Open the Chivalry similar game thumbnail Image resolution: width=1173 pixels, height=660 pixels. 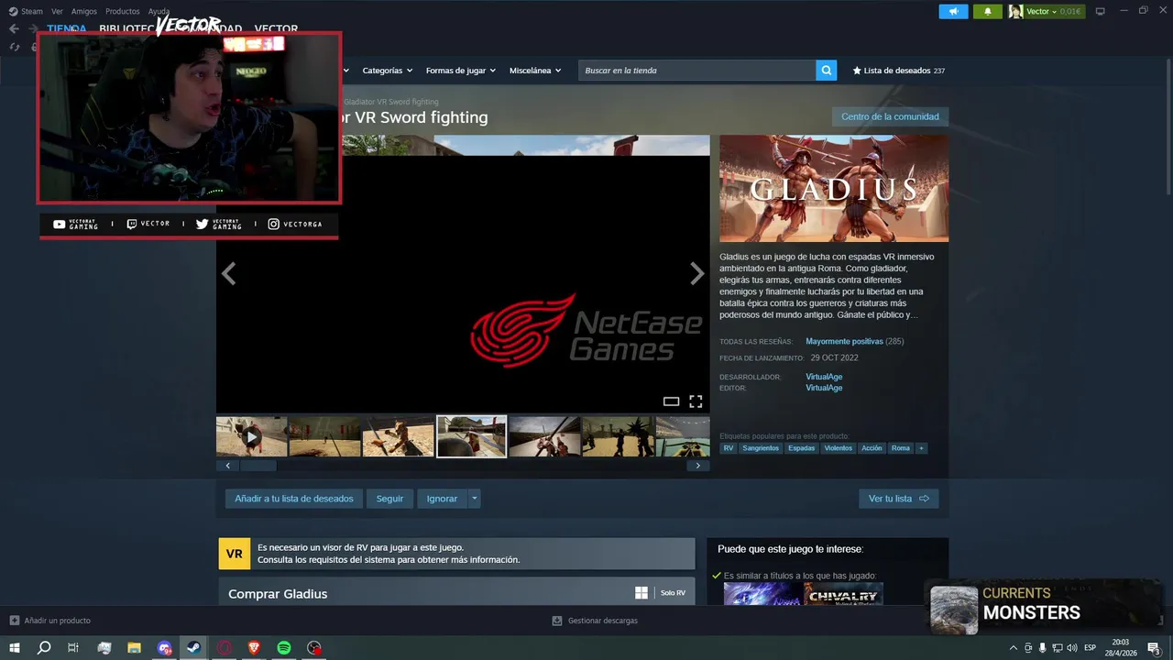click(x=843, y=594)
